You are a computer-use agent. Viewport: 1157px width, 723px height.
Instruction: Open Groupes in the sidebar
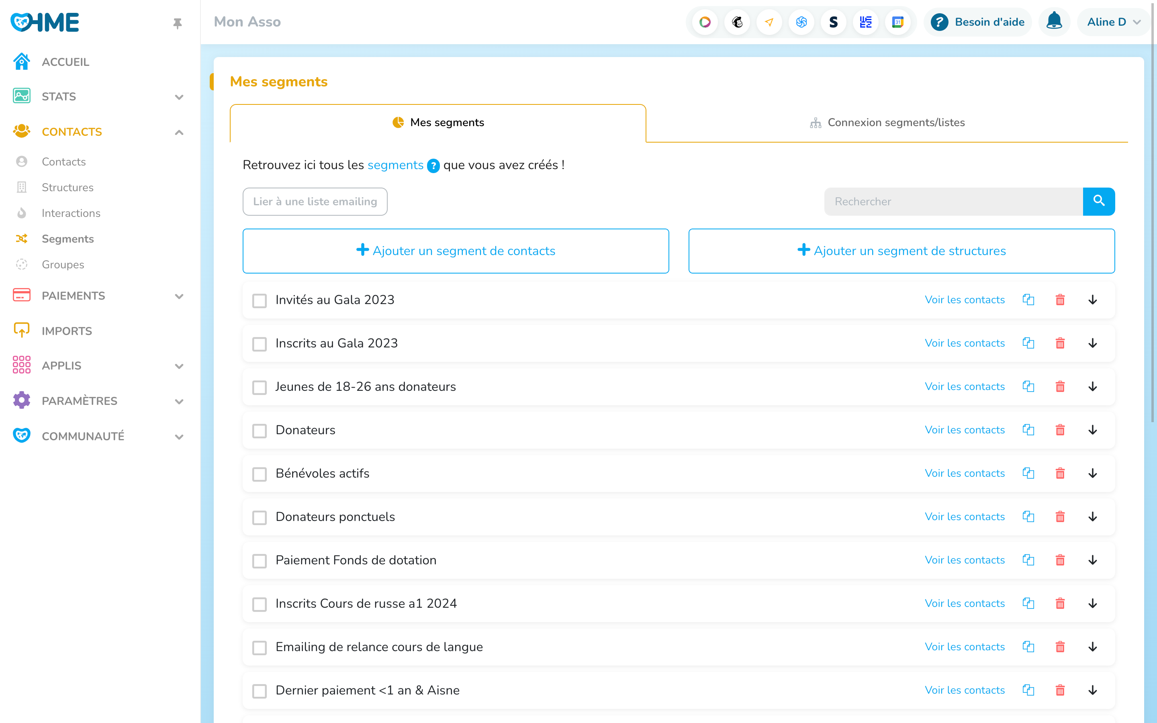point(63,264)
